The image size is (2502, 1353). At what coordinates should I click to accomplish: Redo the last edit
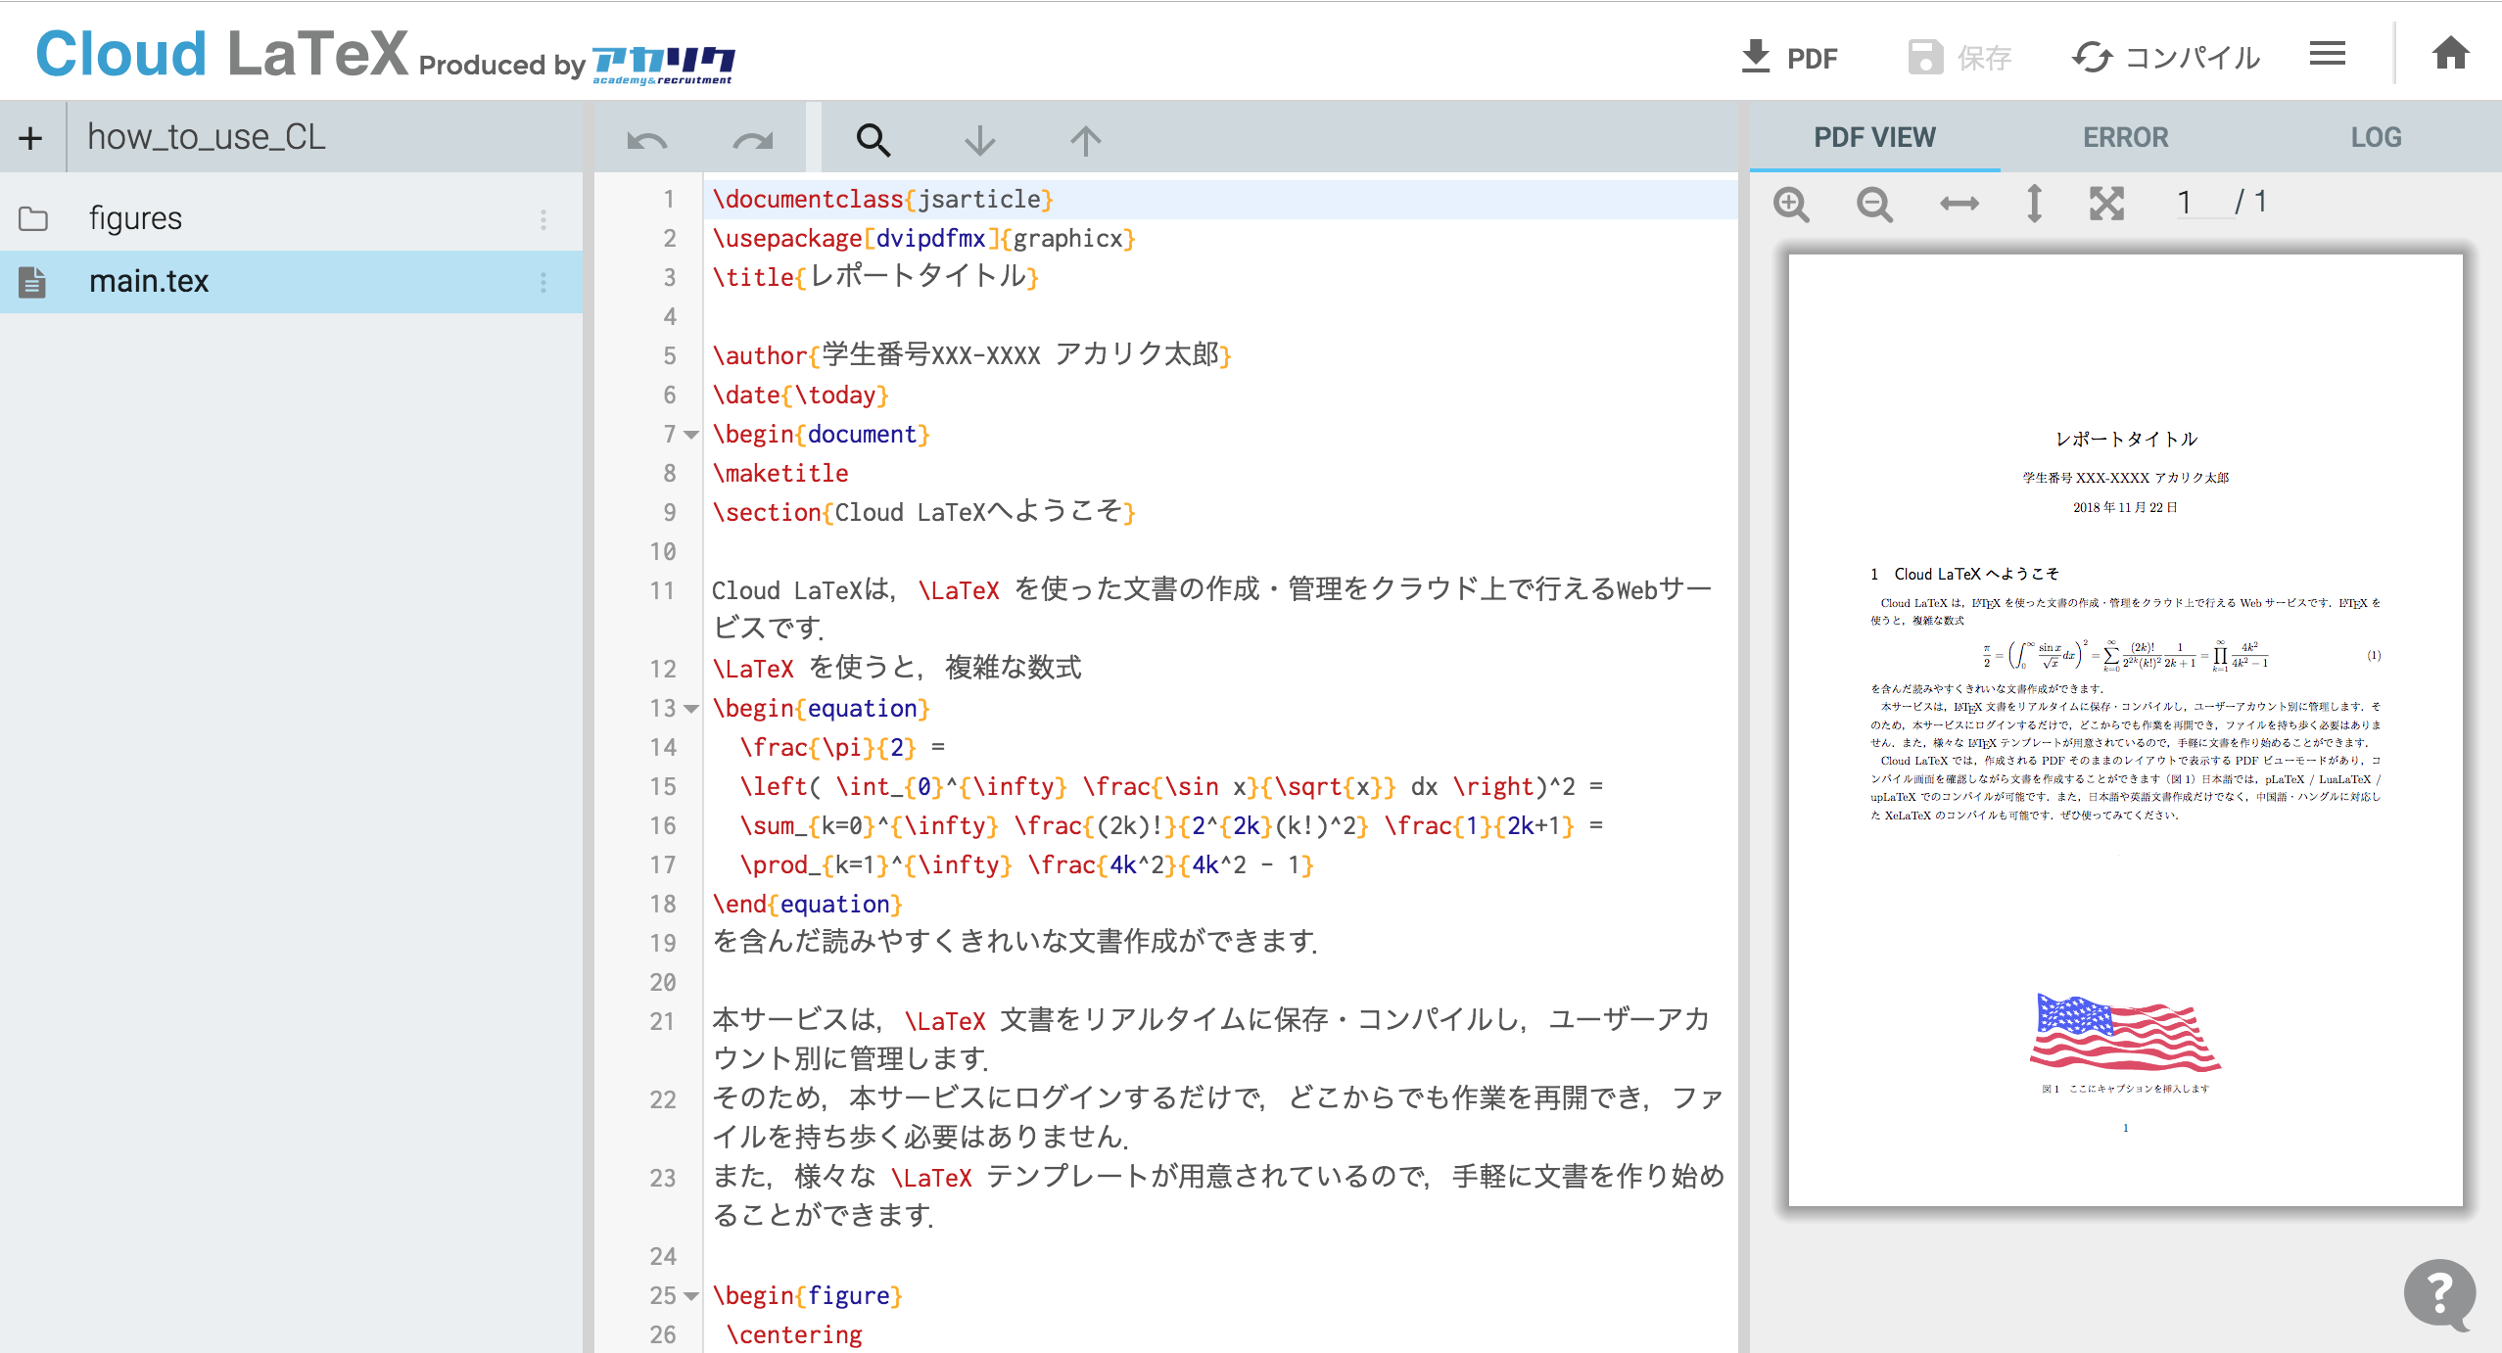click(x=753, y=141)
